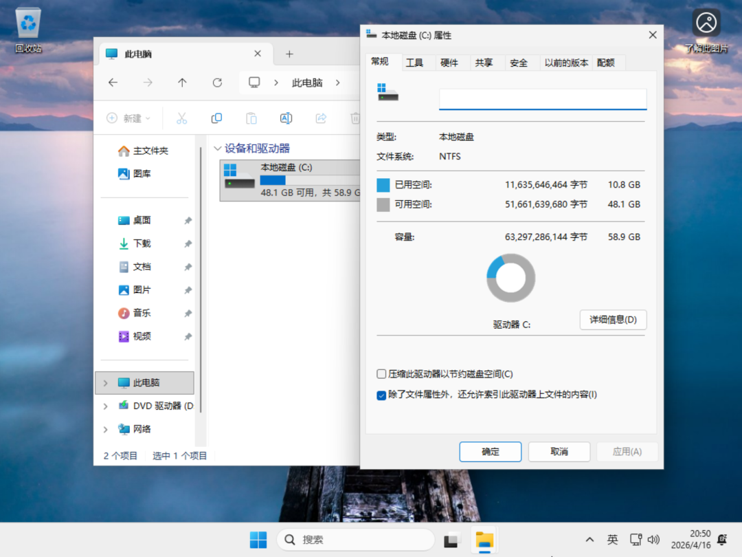
Task: Click the disk usage donut chart
Action: tap(510, 278)
